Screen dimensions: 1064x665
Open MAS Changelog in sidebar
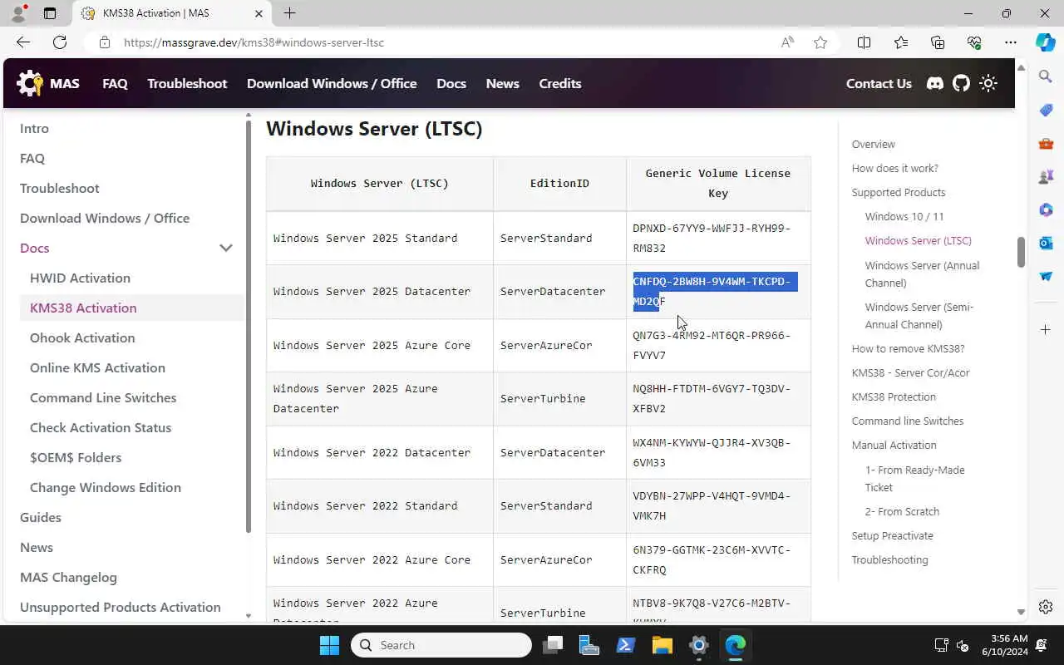point(68,577)
